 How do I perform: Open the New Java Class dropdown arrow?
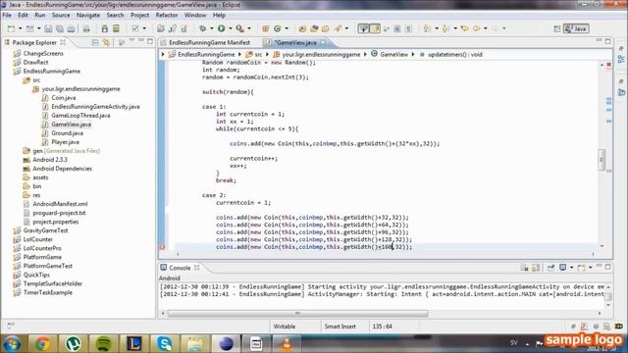(287, 28)
